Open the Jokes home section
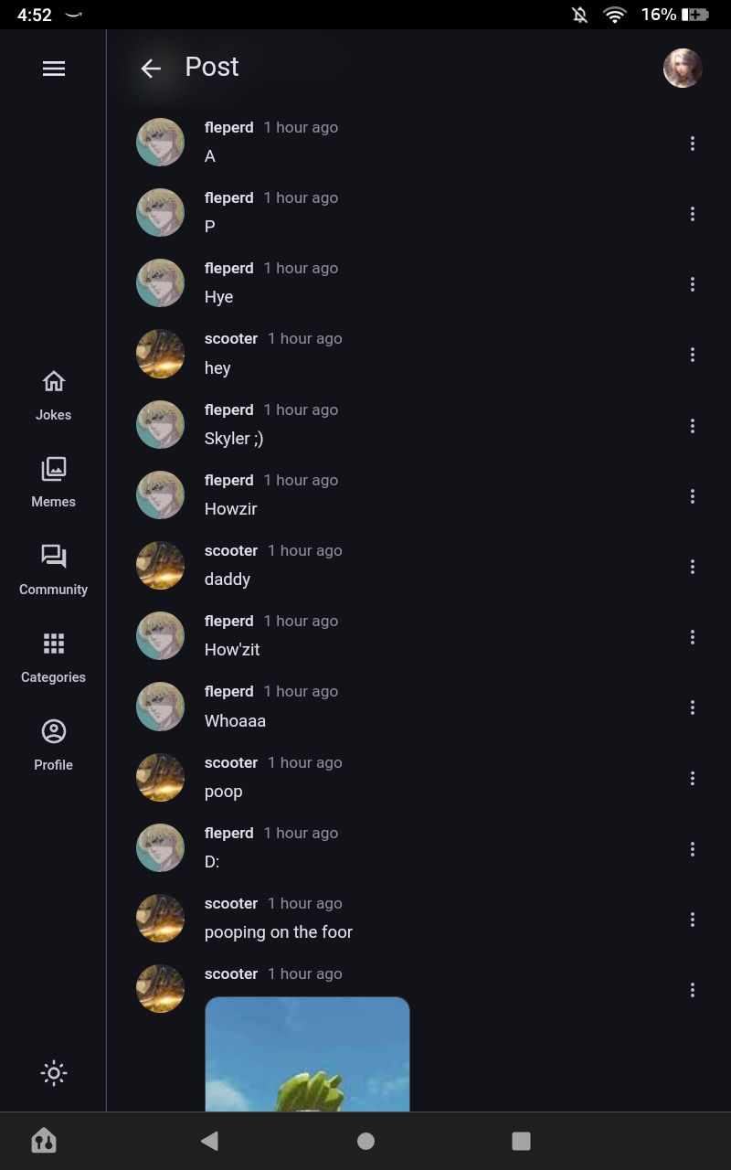Screen dimensions: 731x1170 point(54,395)
